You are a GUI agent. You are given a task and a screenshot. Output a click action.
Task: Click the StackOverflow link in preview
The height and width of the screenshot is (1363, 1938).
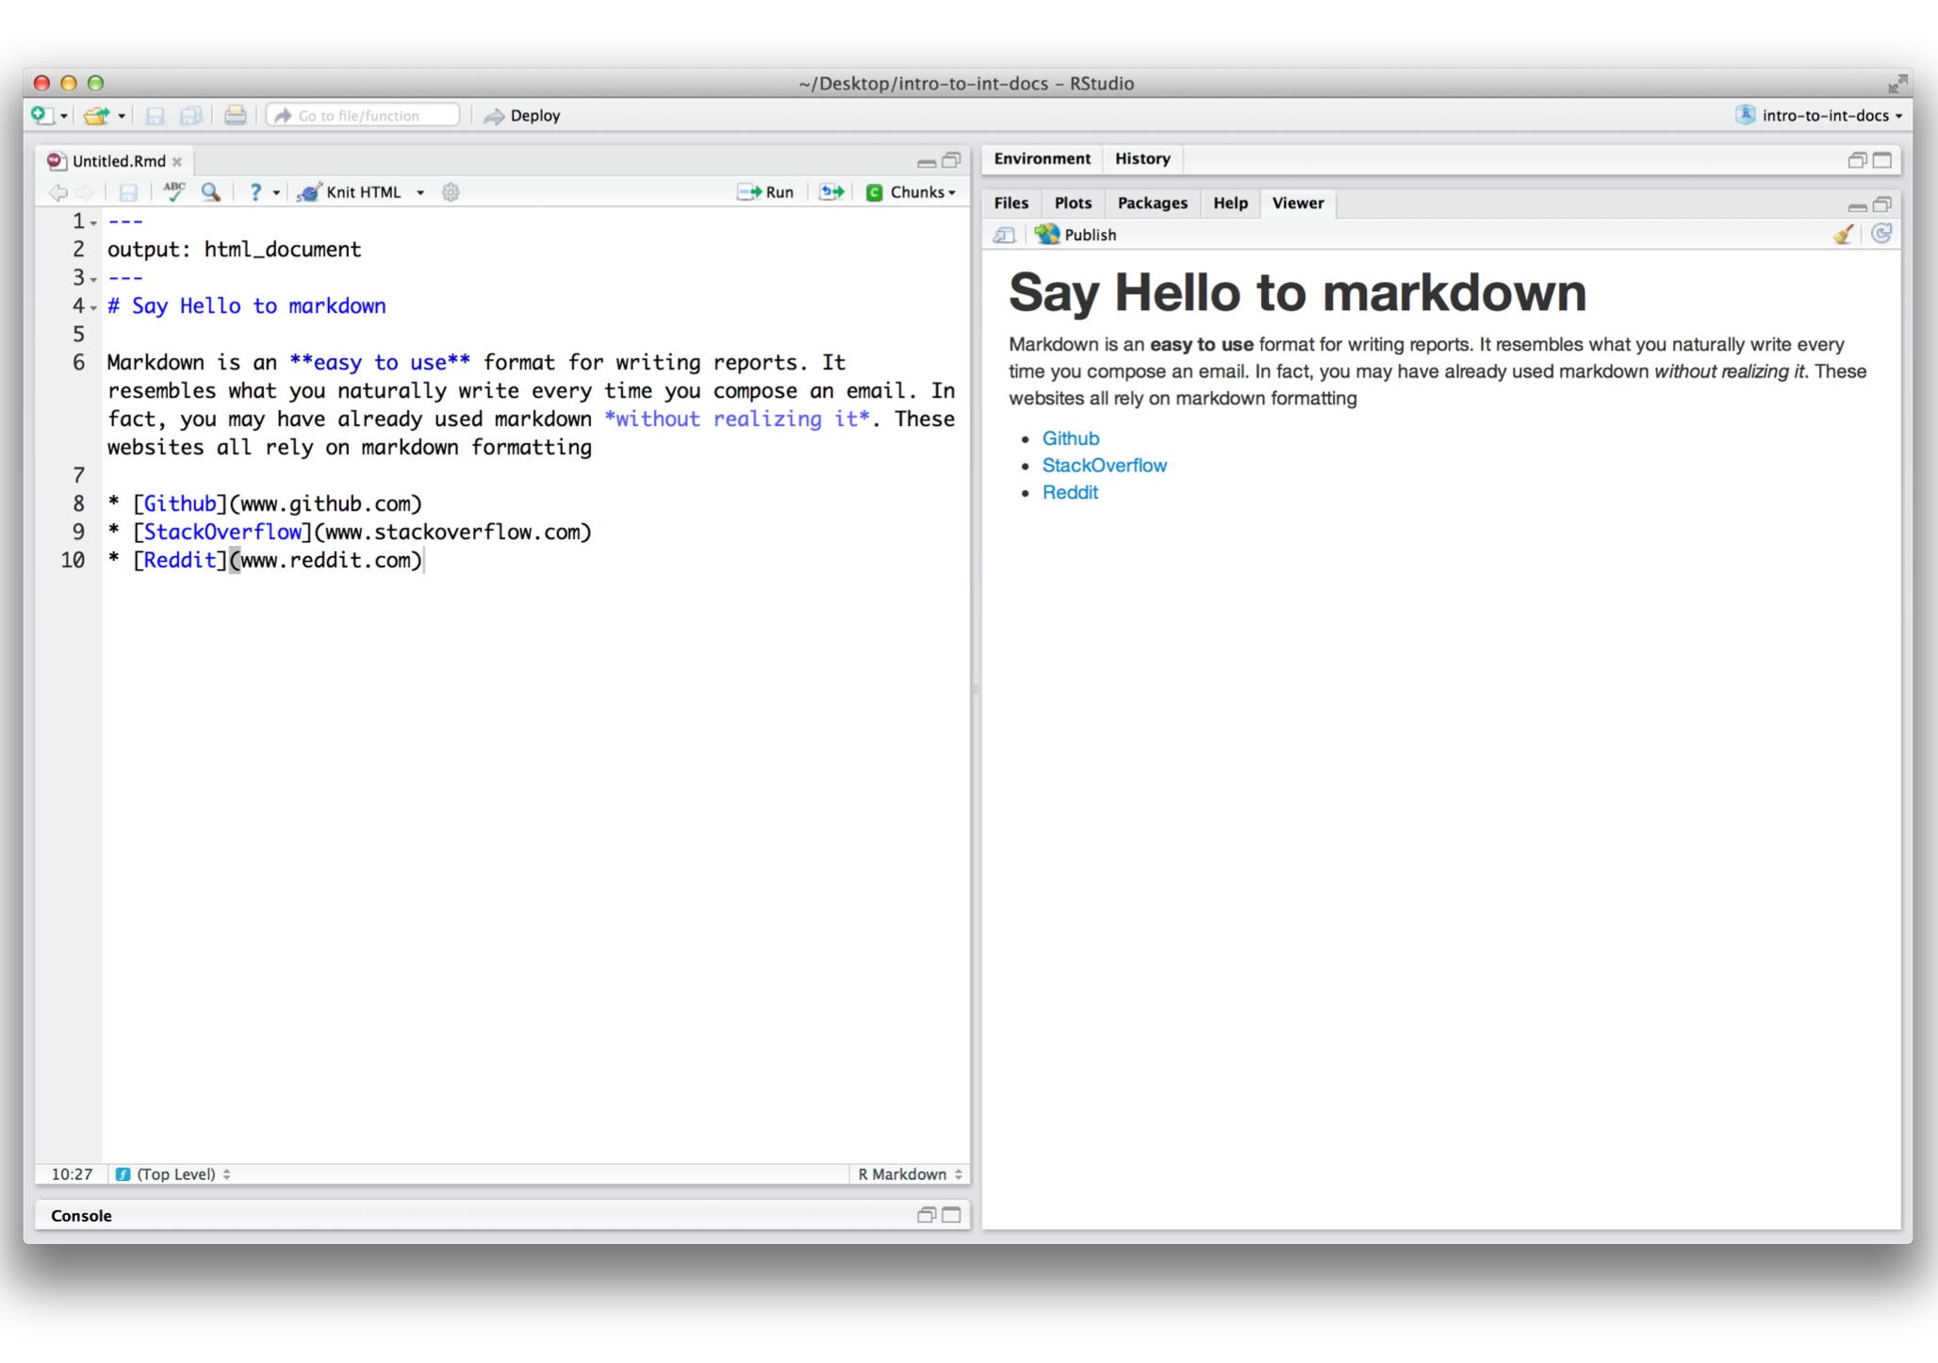click(x=1105, y=465)
